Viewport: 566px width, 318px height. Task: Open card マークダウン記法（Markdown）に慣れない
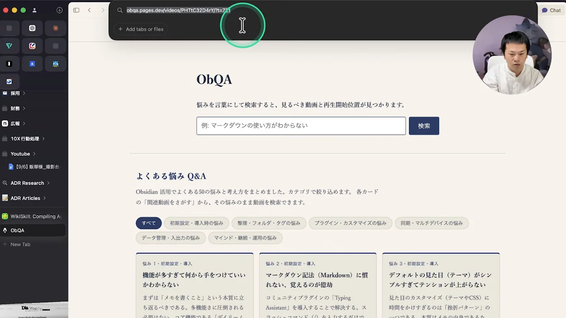click(318, 285)
